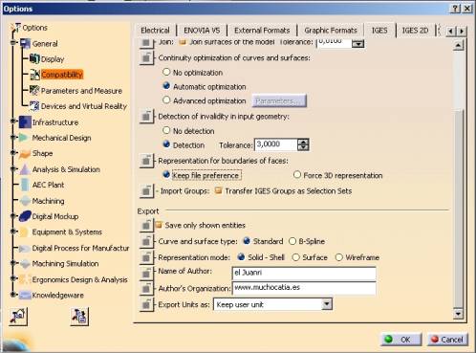Screen dimensions: 476x353
Task: Click Devices and Virtual Reality icon
Action: point(34,105)
